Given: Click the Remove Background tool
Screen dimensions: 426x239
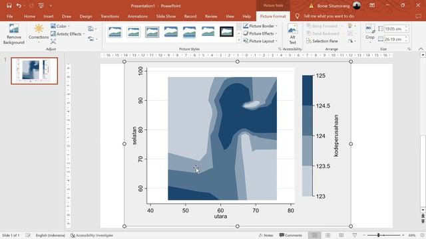Looking at the screenshot, I should [x=13, y=34].
